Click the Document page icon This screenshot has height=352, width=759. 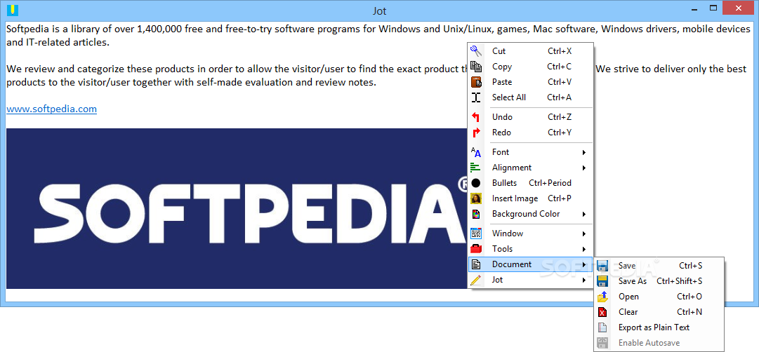476,264
